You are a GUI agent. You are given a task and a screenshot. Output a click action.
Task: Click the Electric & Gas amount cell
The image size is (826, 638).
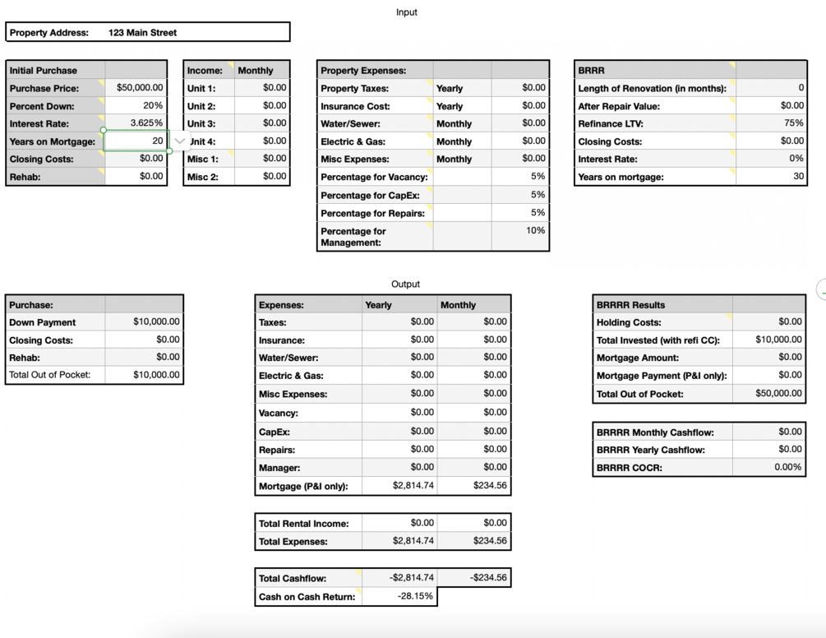click(x=520, y=141)
